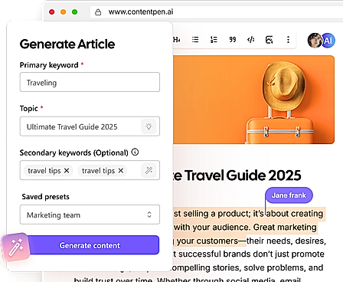This screenshot has height=282, width=343.
Task: Click the highlighted text 'about creating'
Action: pos(295,214)
